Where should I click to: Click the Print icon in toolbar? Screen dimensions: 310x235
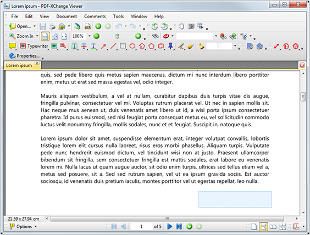pyautogui.click(x=52, y=26)
